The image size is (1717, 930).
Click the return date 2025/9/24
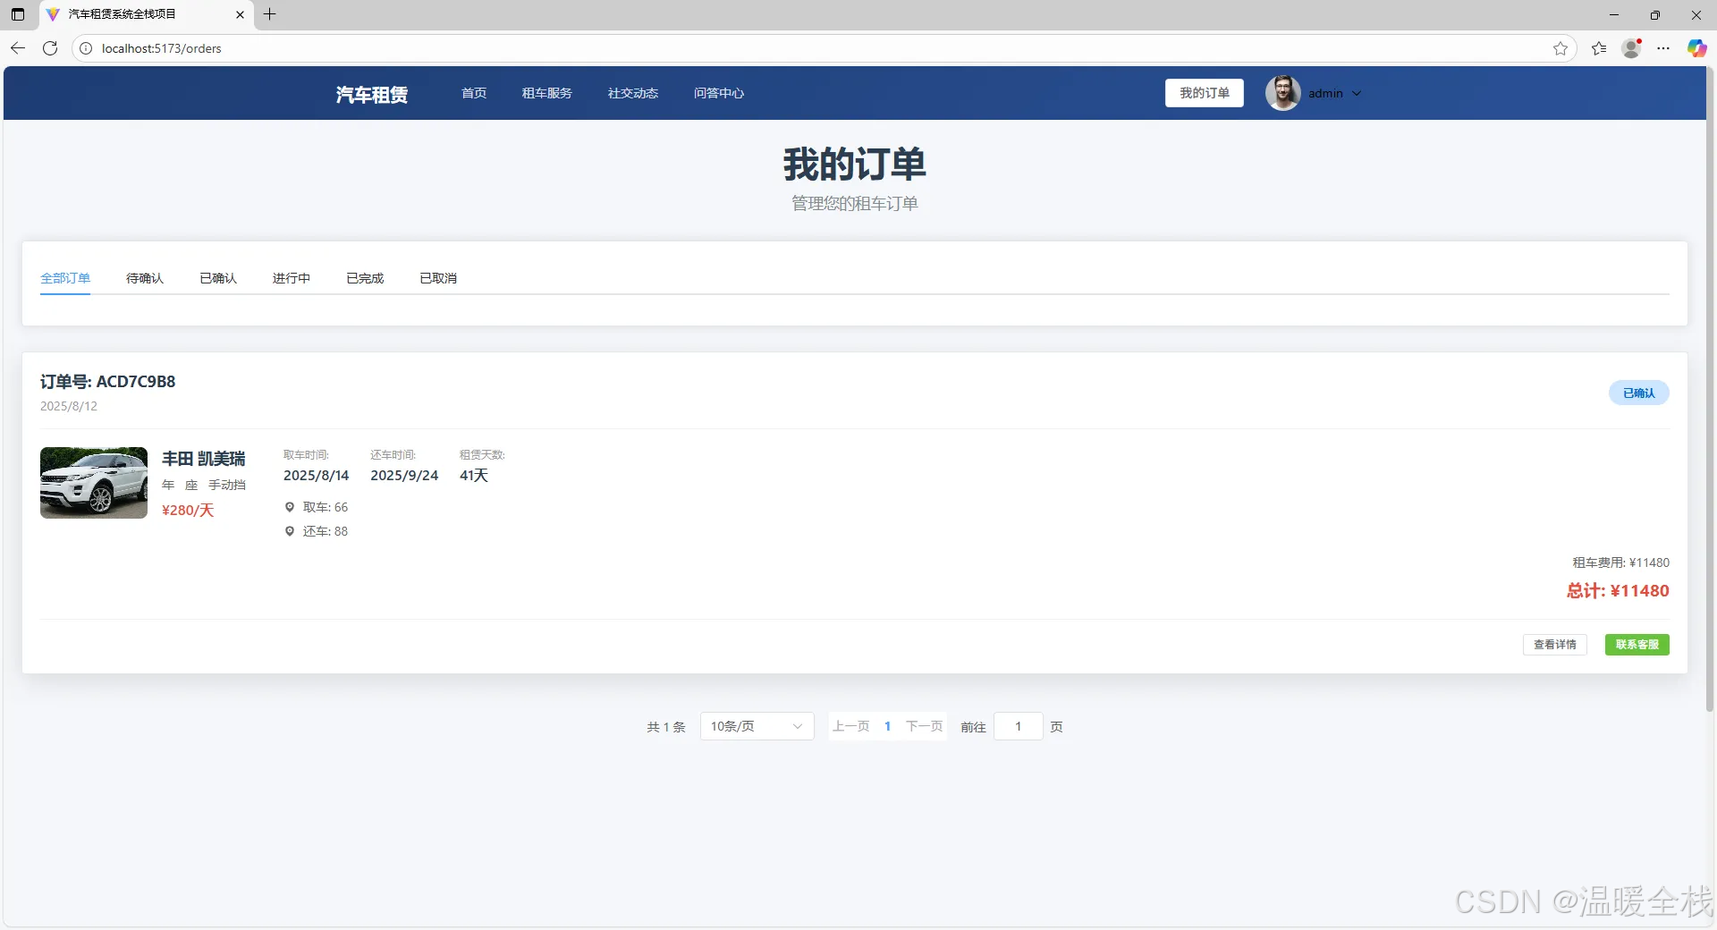[404, 475]
